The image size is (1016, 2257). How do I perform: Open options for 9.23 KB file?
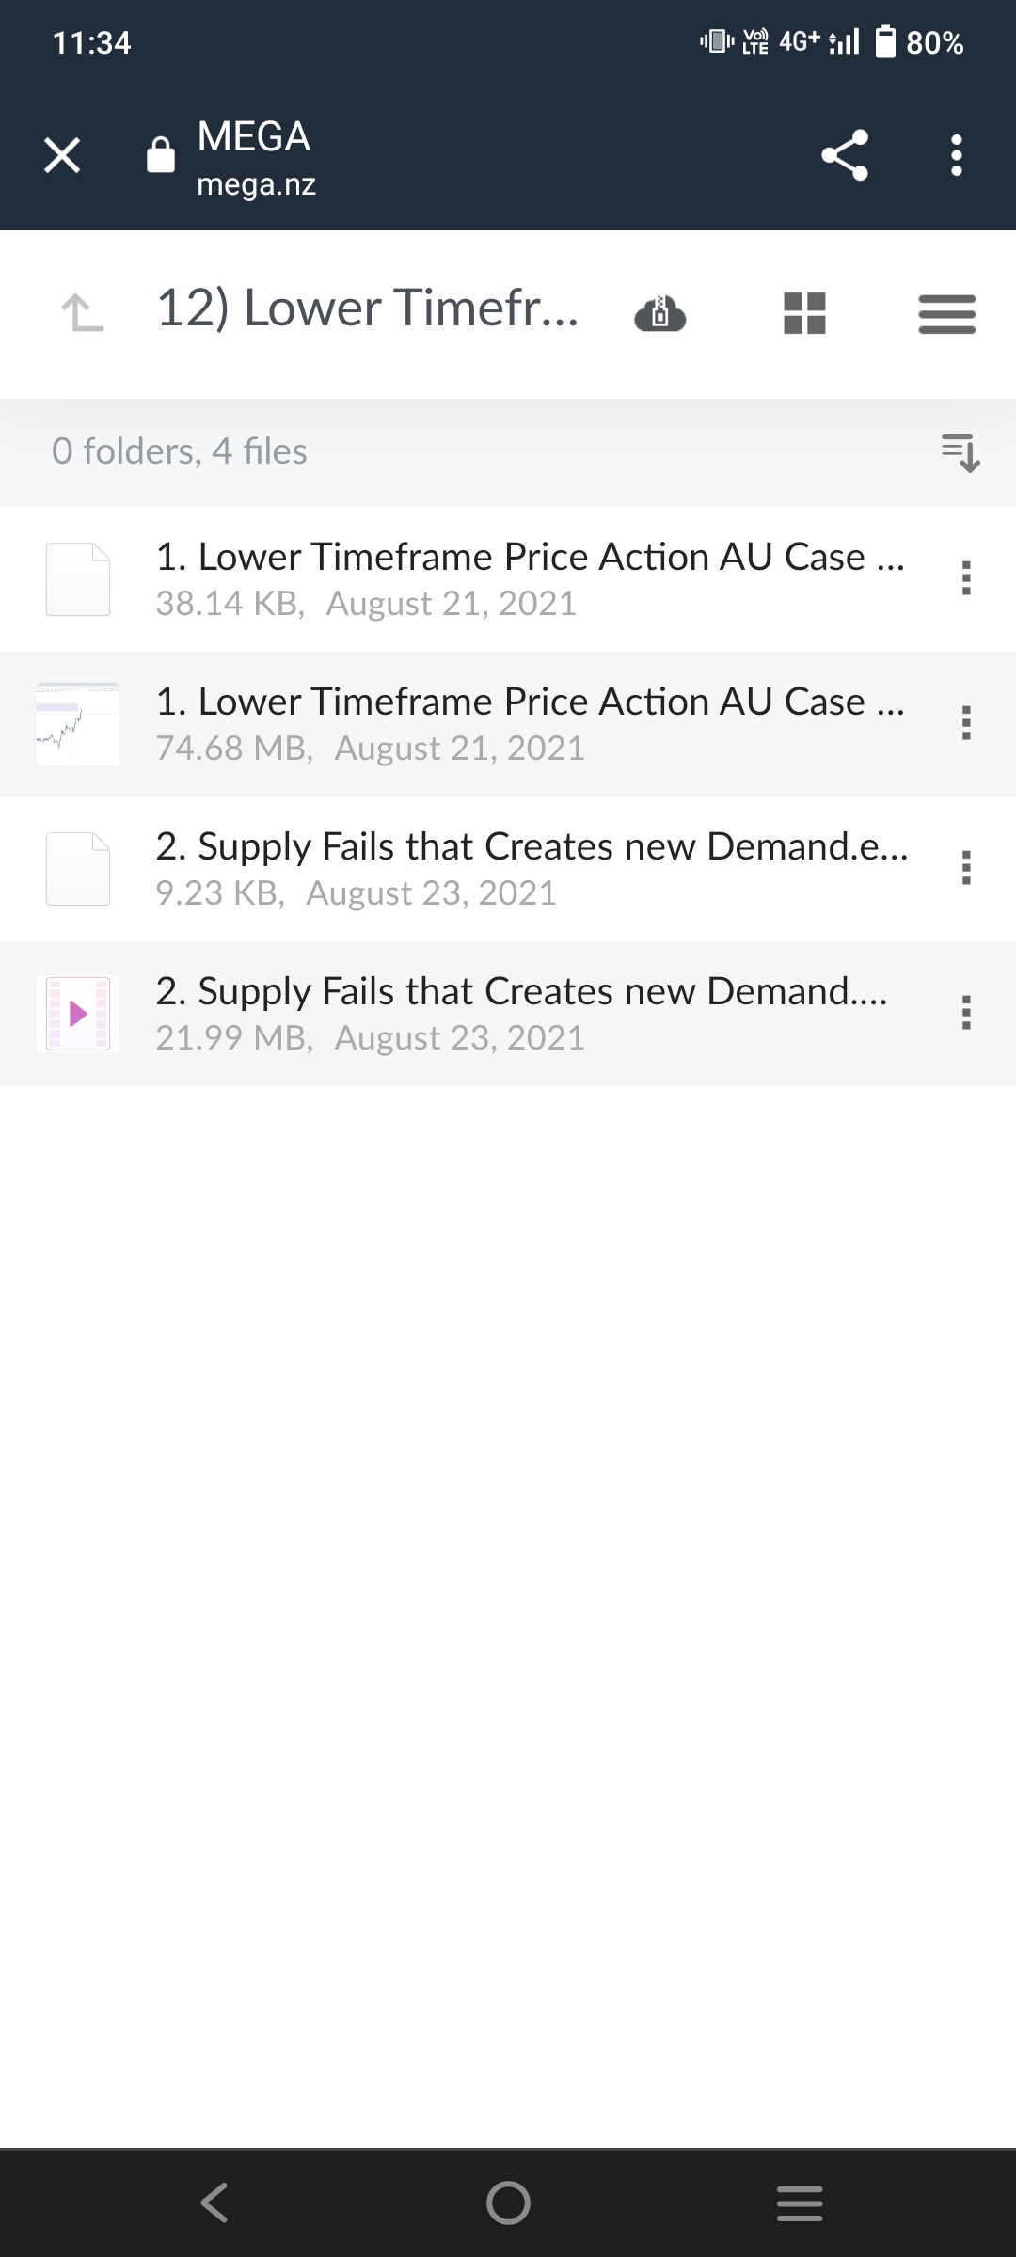coord(965,868)
